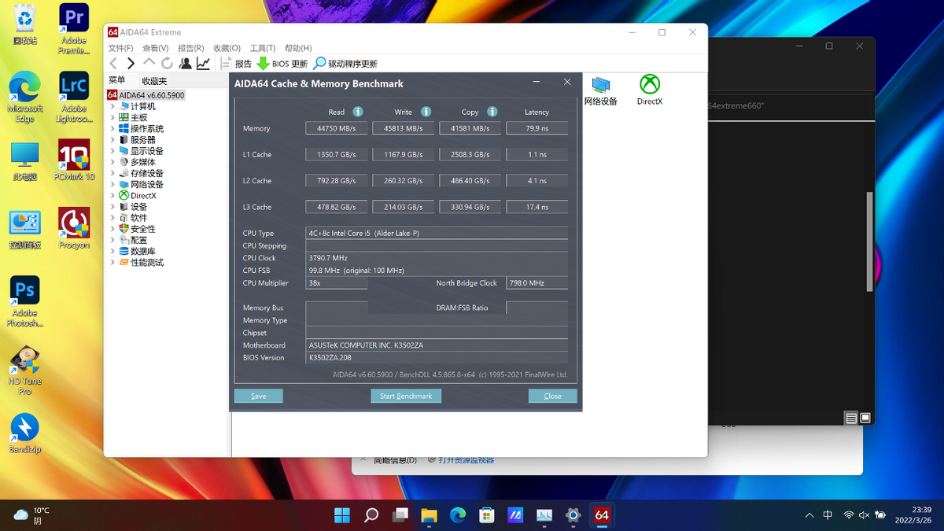Click the Back navigation arrow in AIDA64 toolbar
The width and height of the screenshot is (944, 531).
pyautogui.click(x=113, y=64)
